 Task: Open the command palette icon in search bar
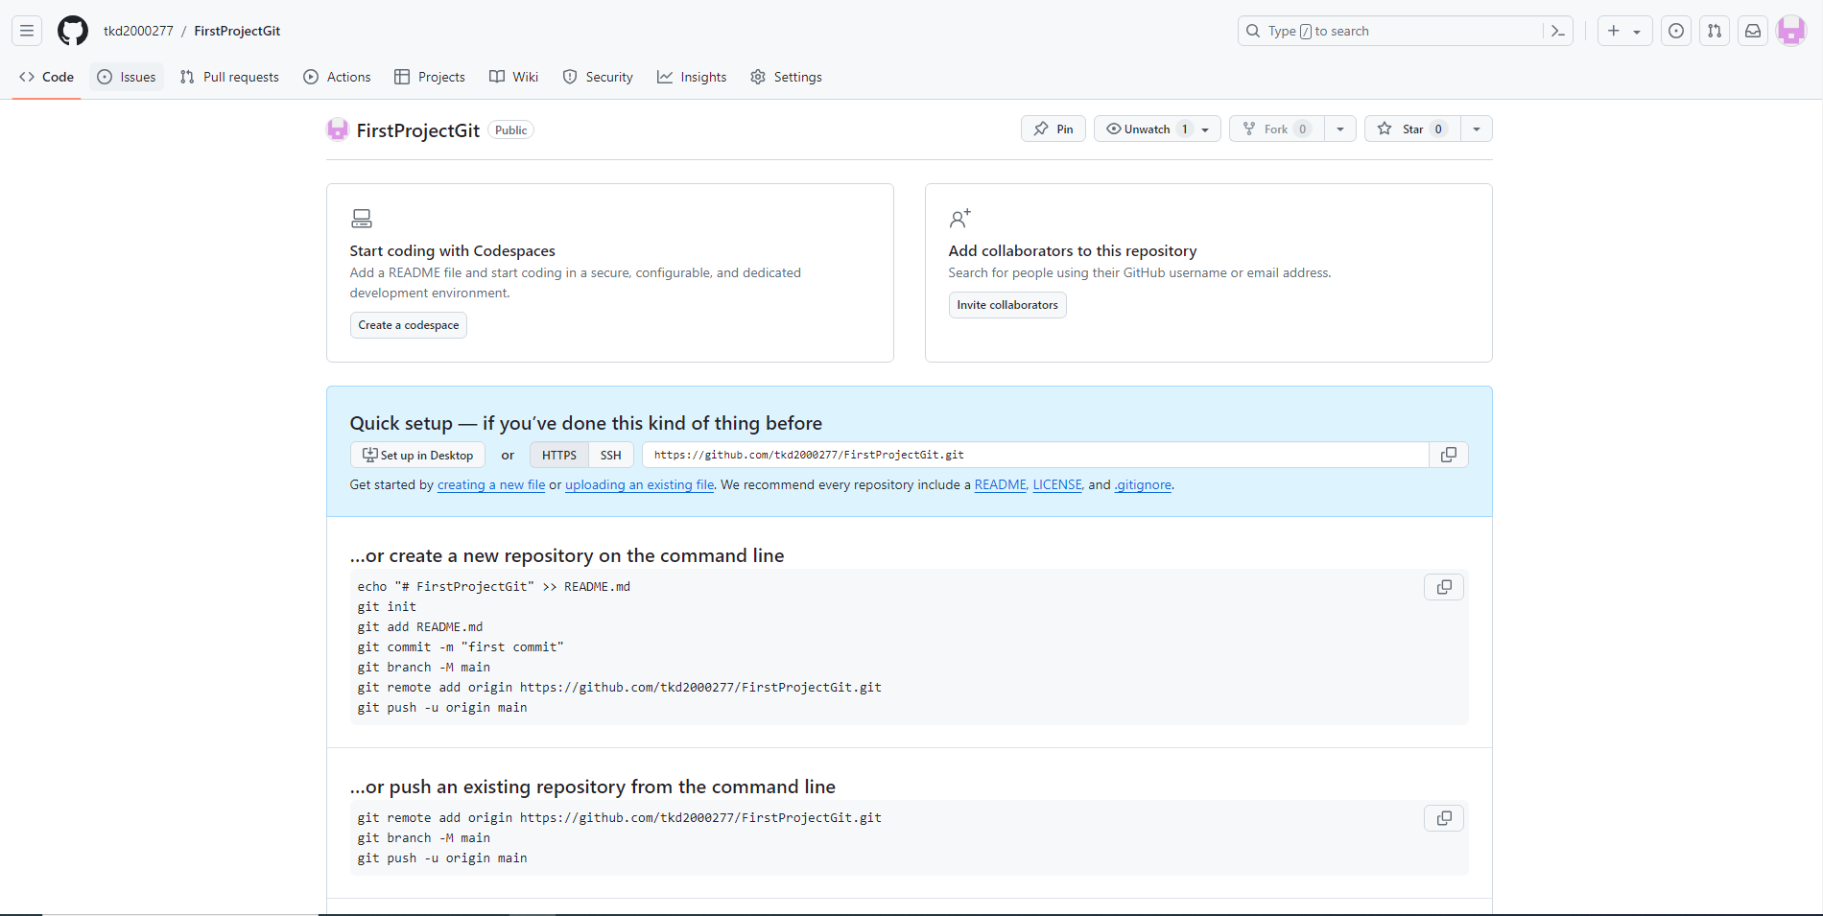click(1557, 31)
